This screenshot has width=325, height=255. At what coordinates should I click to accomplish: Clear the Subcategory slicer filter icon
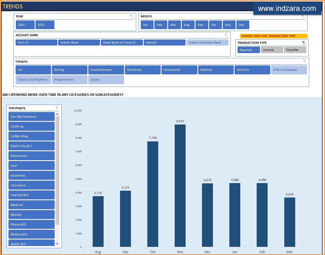57,108
